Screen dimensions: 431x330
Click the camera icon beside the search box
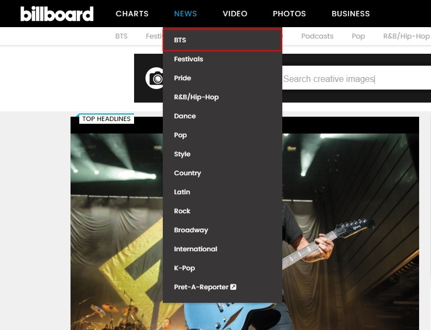click(x=155, y=78)
